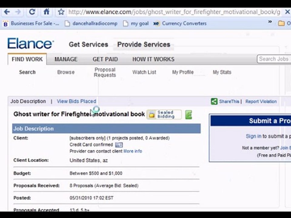Click the credit card confirmed icon
The height and width of the screenshot is (218, 291).
tap(119, 145)
